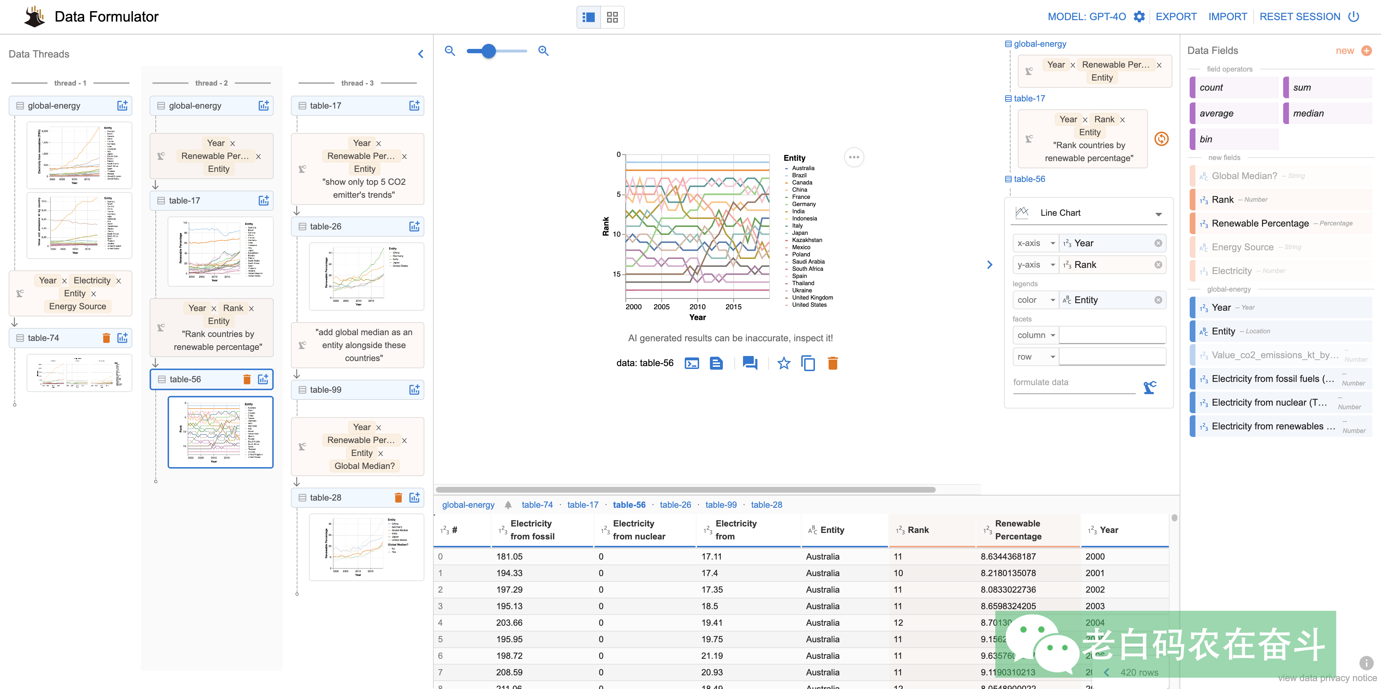This screenshot has width=1381, height=689.
Task: Open the info icon at bottom right
Action: 1367,663
